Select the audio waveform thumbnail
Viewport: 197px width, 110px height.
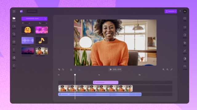[27, 40]
